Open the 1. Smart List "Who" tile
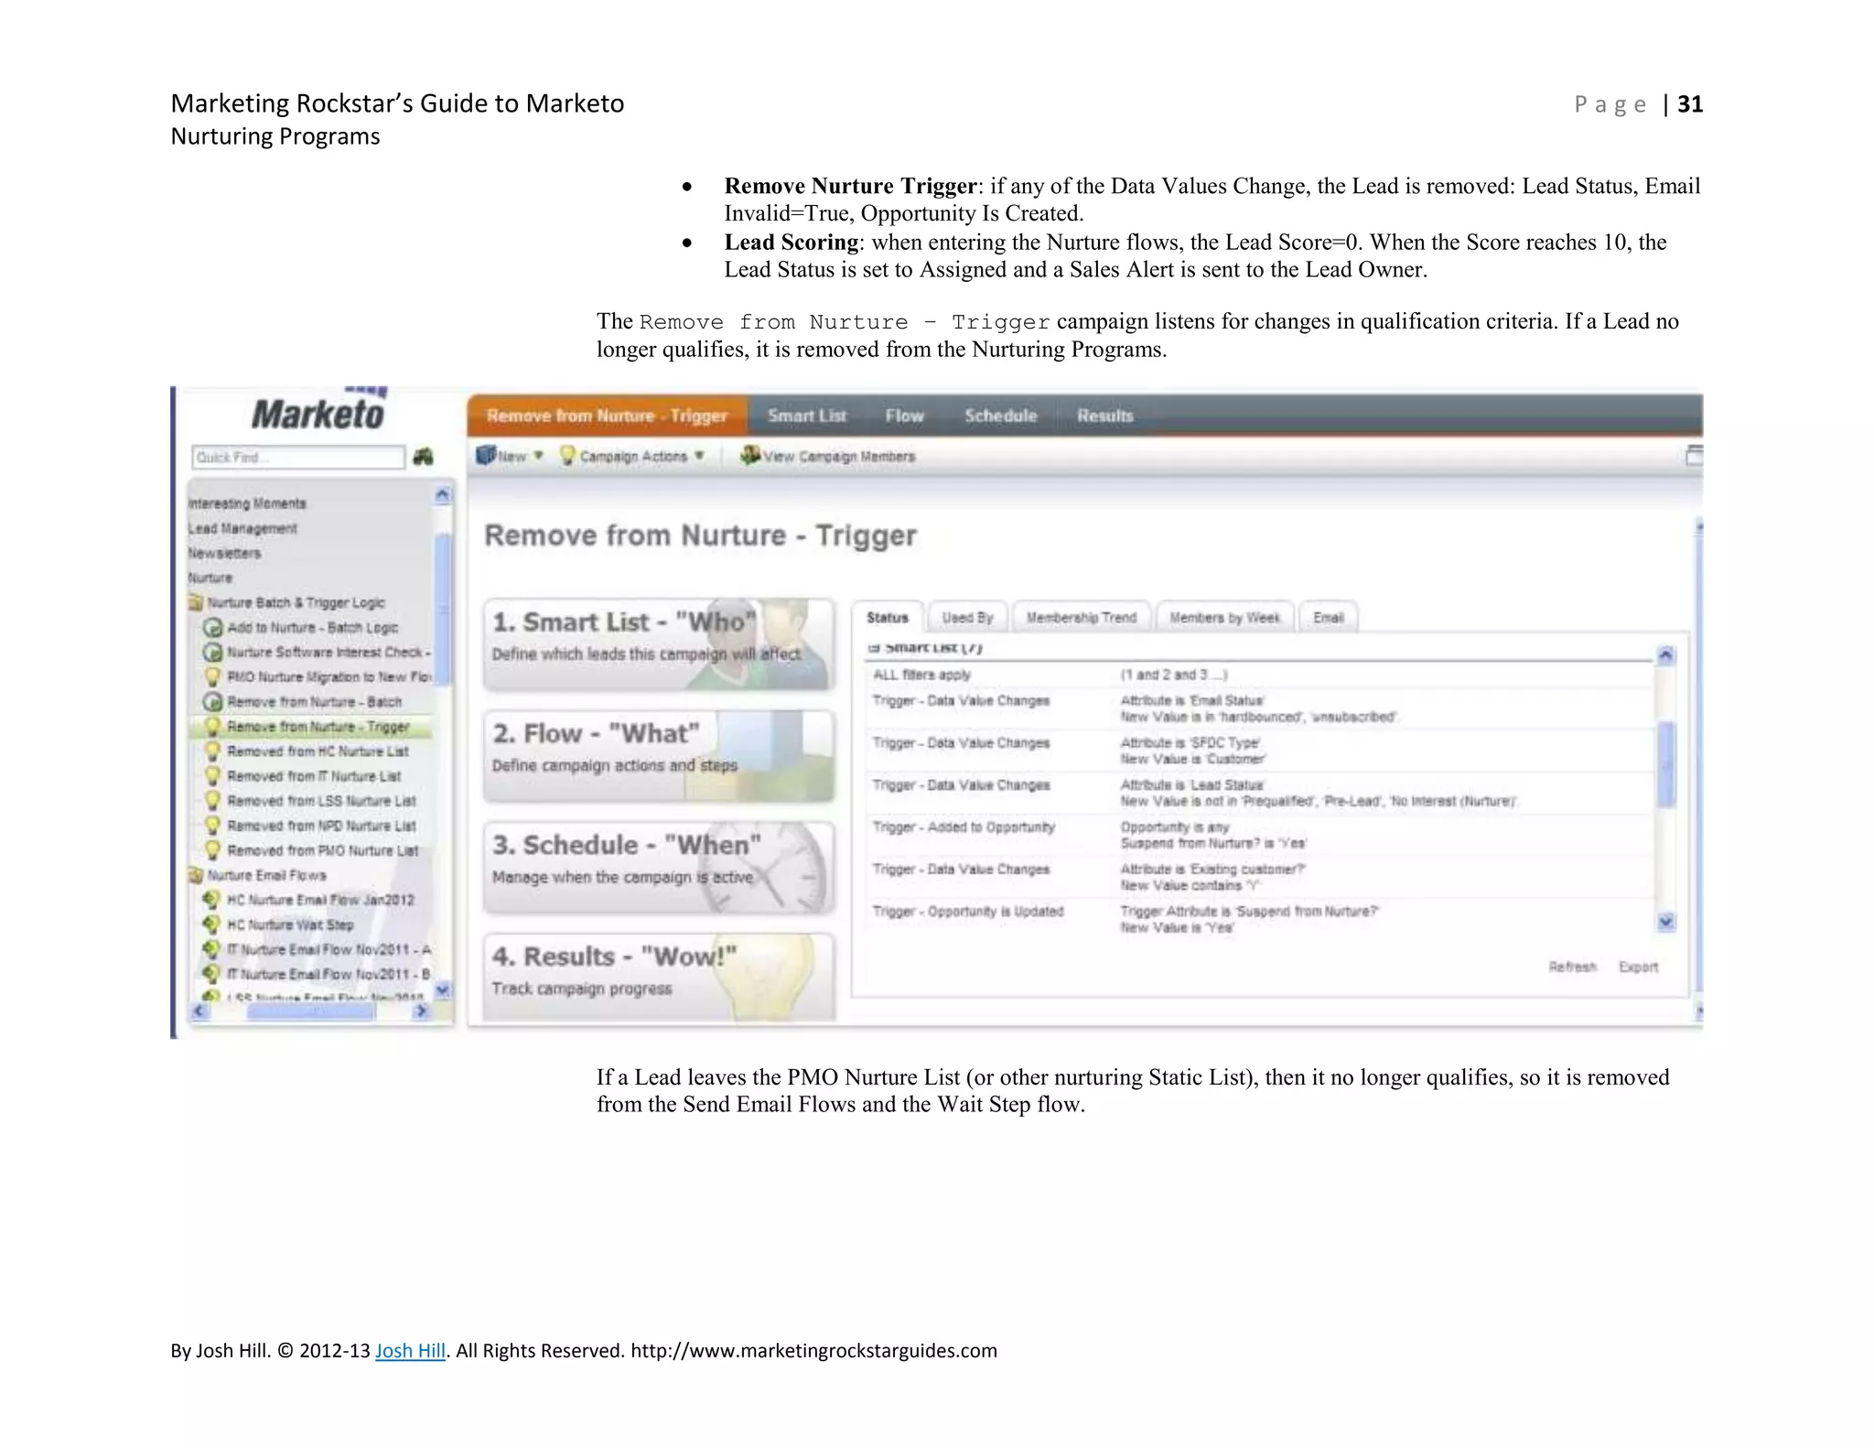 [658, 643]
